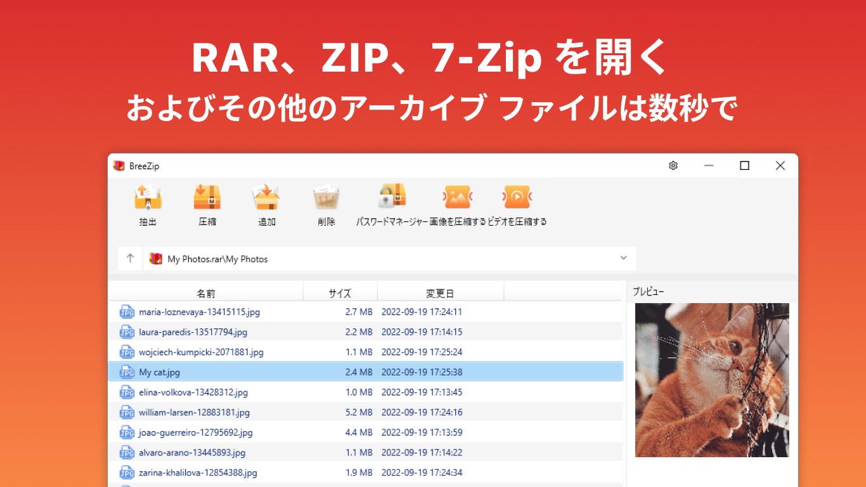
Task: Sort files by 変更日 column header
Action: click(x=440, y=293)
